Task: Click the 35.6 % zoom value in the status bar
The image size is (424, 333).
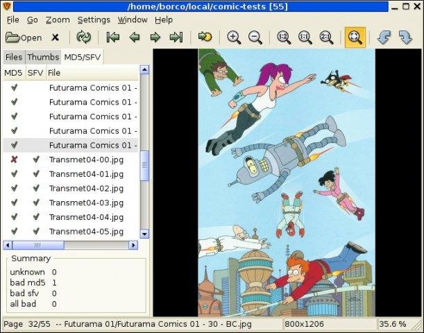Action: [393, 324]
